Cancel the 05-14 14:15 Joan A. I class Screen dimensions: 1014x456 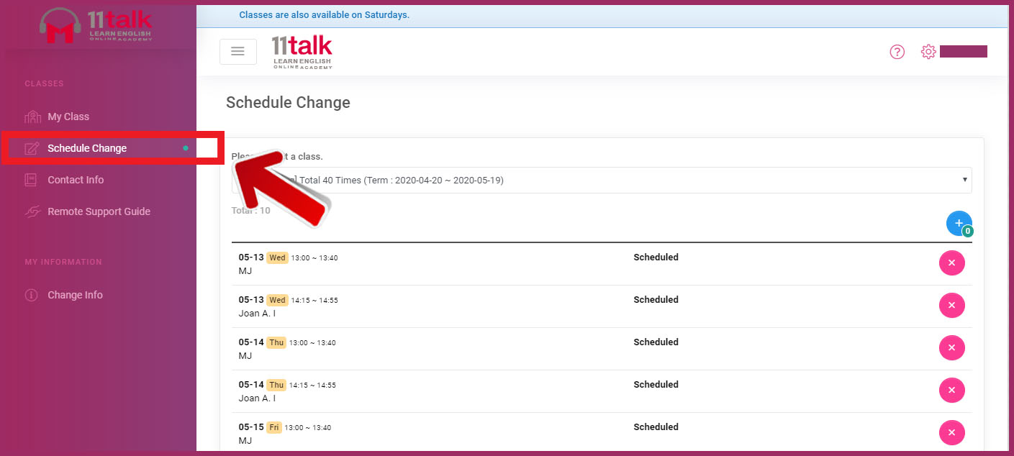tap(951, 391)
